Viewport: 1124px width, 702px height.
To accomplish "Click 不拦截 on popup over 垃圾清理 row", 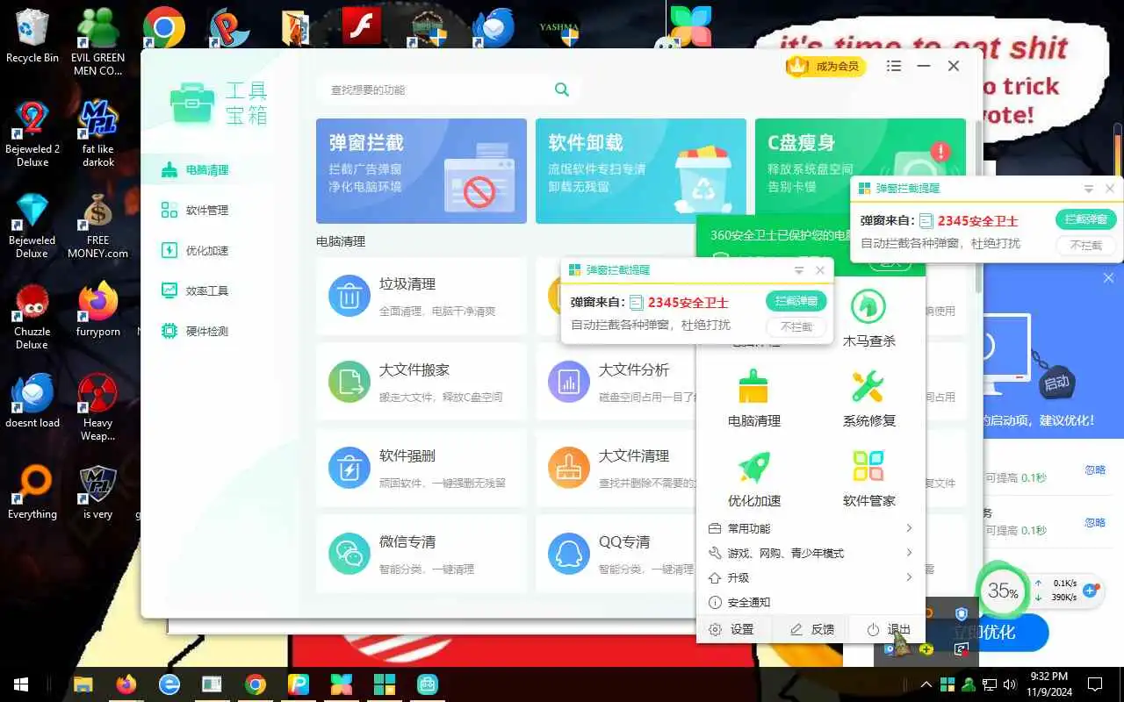I will pos(796,326).
